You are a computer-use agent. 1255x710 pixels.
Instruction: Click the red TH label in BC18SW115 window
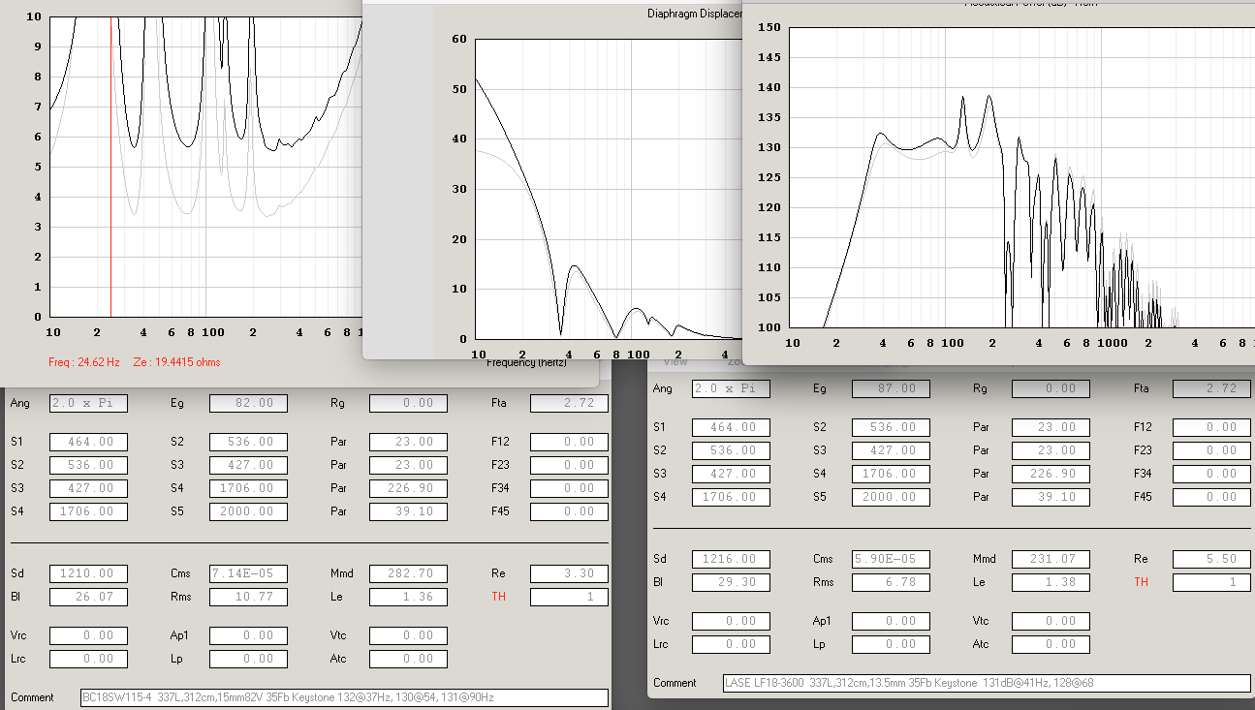(x=499, y=597)
